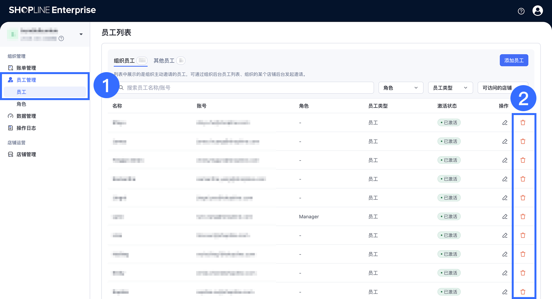Screen dimensions: 552x299
Task: Click the edit pencil for the Manager row
Action: [x=505, y=216]
